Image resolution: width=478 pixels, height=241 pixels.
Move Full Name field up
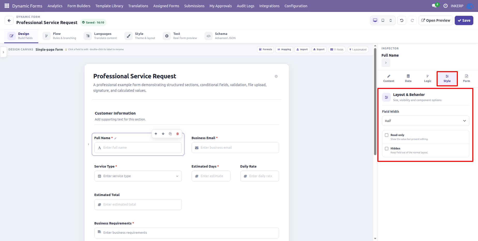tap(156, 134)
